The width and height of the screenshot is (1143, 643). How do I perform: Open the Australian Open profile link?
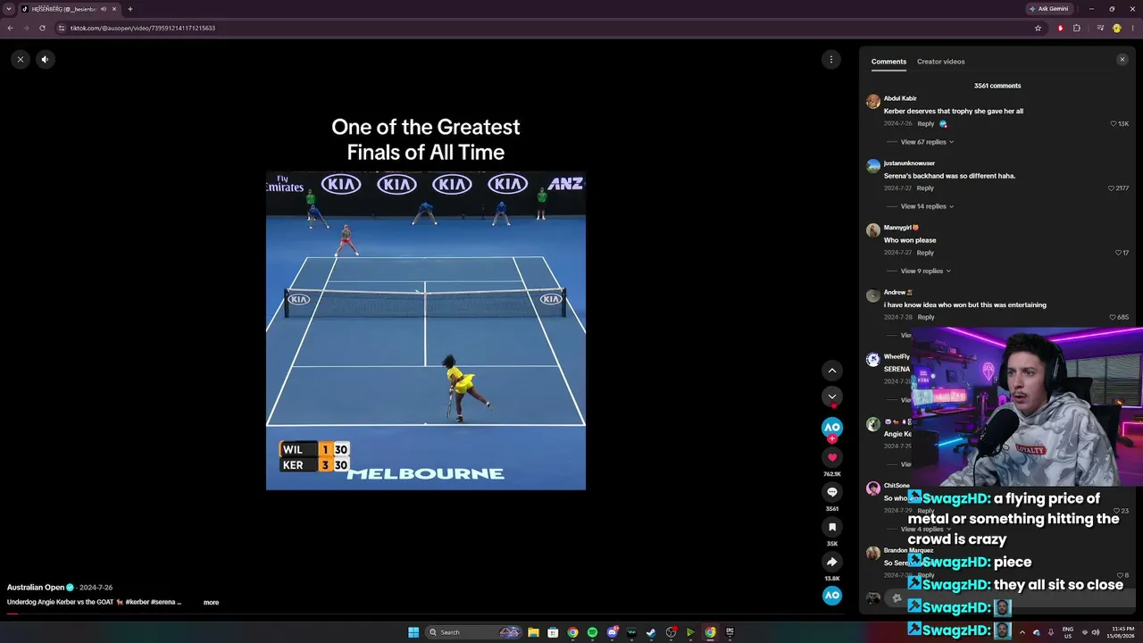click(36, 588)
